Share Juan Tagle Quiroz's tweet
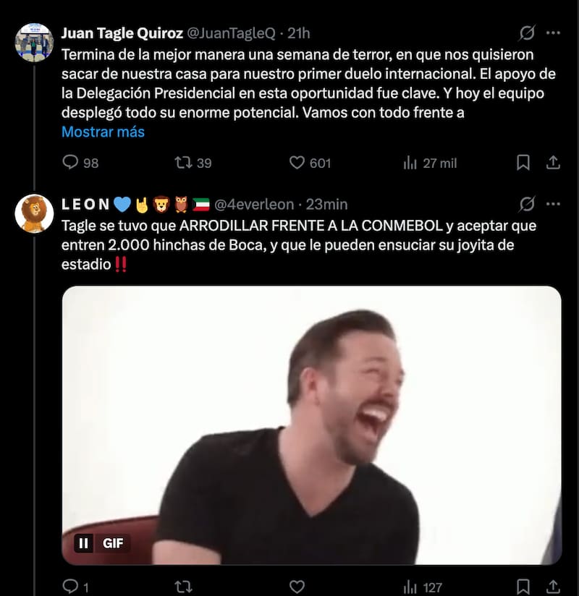Image resolution: width=579 pixels, height=596 pixels. click(552, 163)
